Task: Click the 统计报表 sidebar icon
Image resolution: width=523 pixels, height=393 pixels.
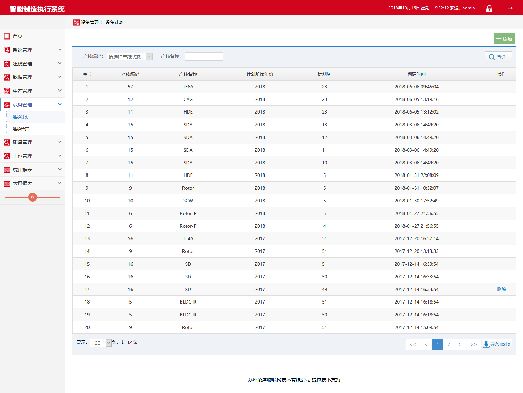Action: point(7,170)
